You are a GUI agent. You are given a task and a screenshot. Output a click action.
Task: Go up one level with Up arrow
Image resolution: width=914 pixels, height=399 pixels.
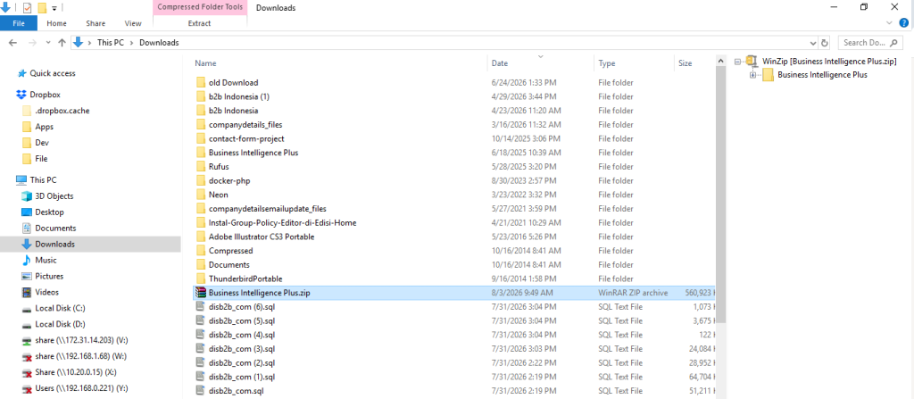click(62, 43)
